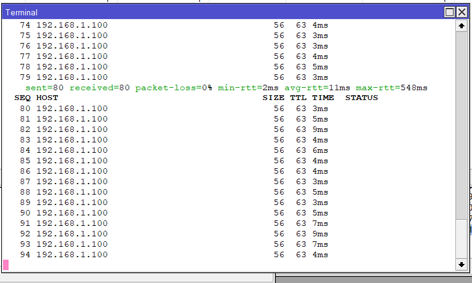472x283 pixels.
Task: Click the scroll down arrow in Terminal
Action: pos(462,265)
